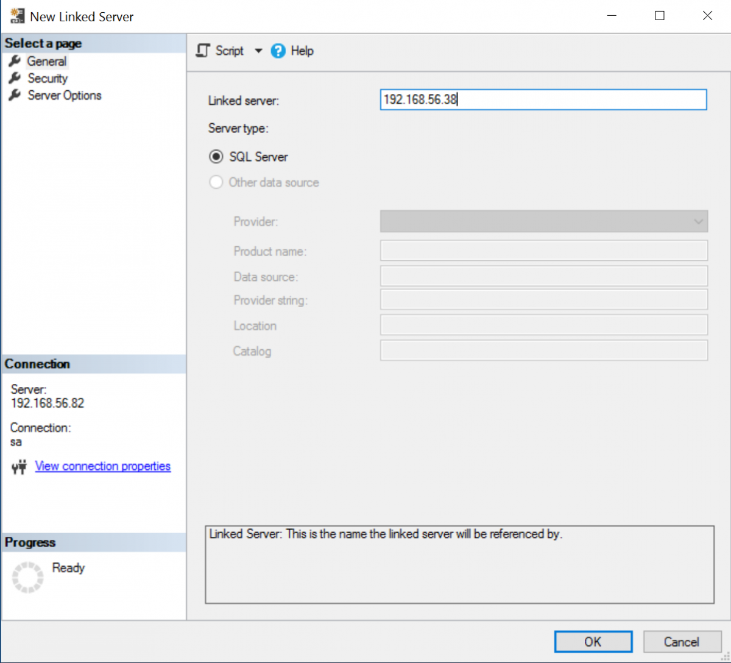
Task: Select the SQL Server radio button
Action: [x=216, y=157]
